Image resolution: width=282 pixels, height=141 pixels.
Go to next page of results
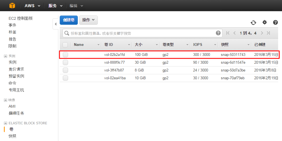click(x=262, y=33)
